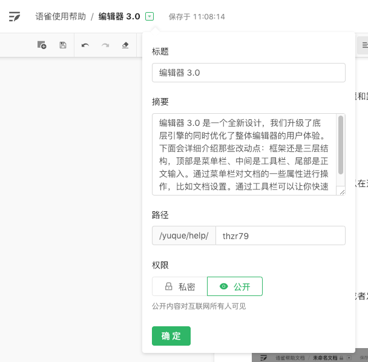Click the alignment icon at toolbar right edge

(x=364, y=45)
